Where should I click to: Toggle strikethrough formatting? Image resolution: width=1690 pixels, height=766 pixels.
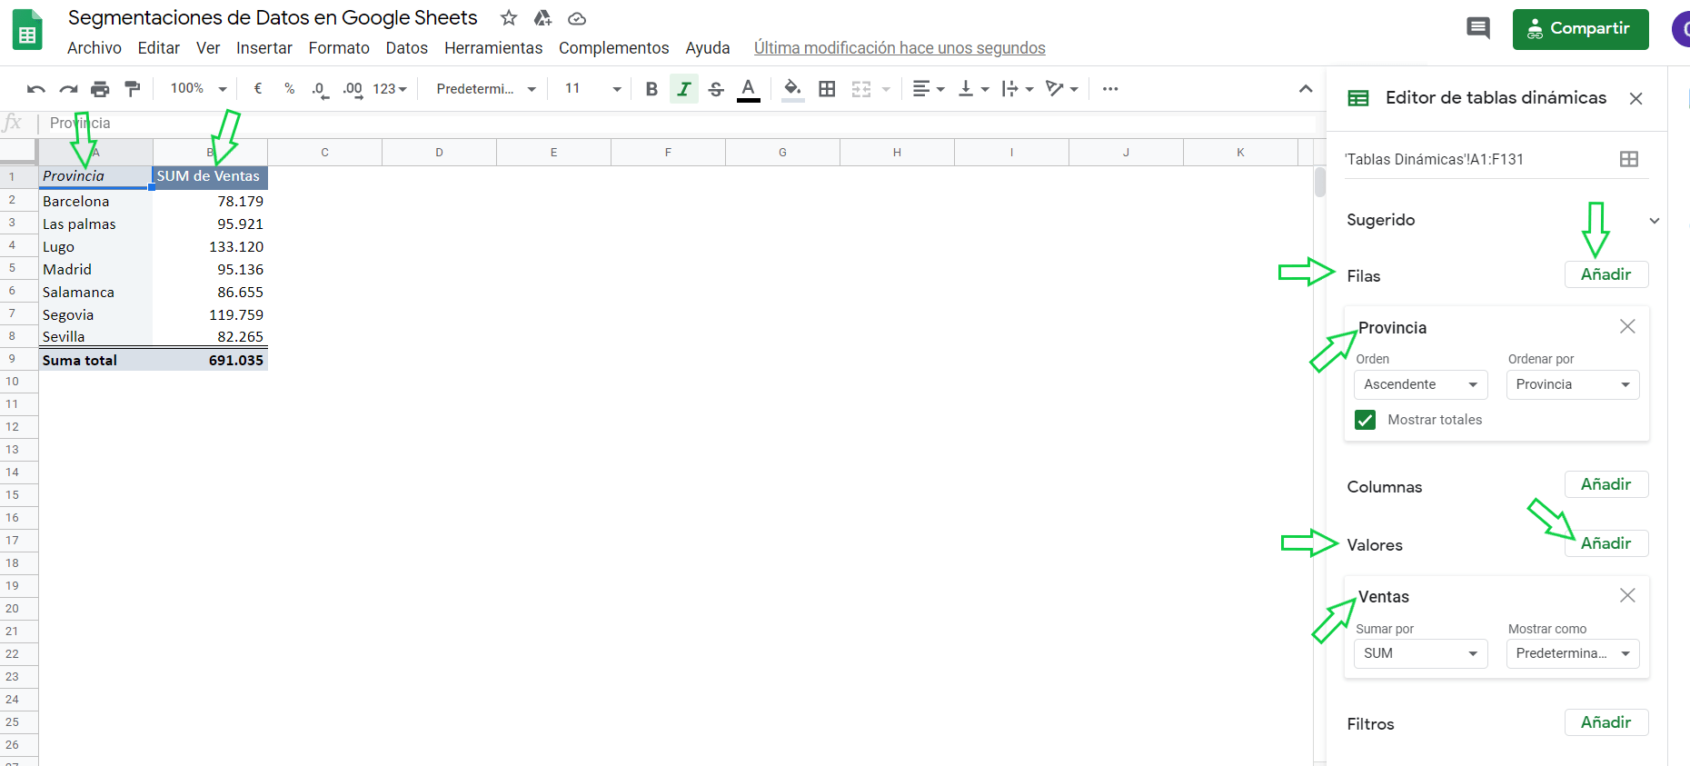[x=716, y=89]
